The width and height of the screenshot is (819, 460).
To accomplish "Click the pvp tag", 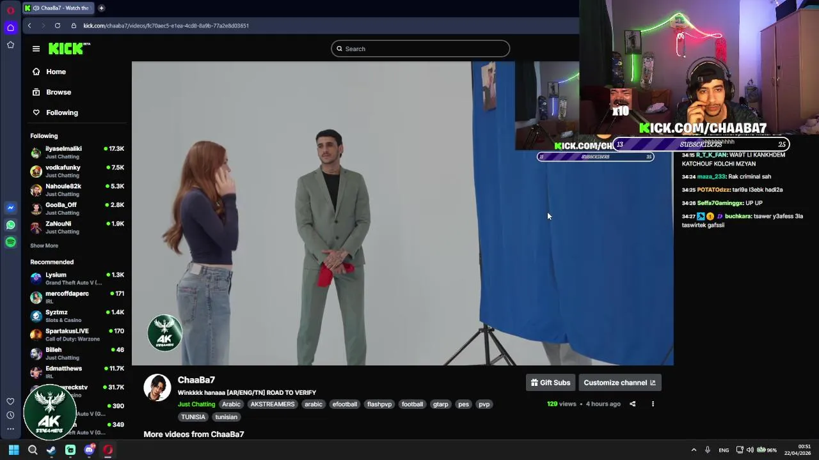I will pyautogui.click(x=484, y=404).
